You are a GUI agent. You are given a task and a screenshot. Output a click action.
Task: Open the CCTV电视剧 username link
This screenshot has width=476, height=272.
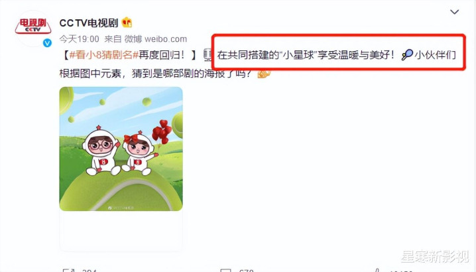(x=88, y=23)
